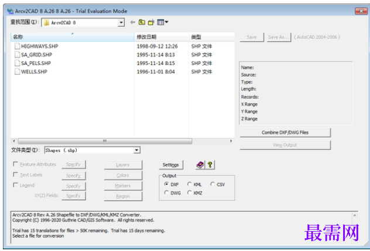
Task: Click the file list scroll left arrow
Action: coord(14,141)
